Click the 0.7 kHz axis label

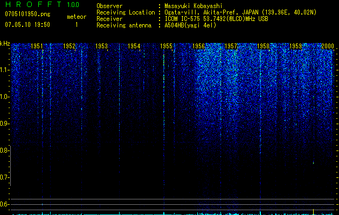(4, 177)
